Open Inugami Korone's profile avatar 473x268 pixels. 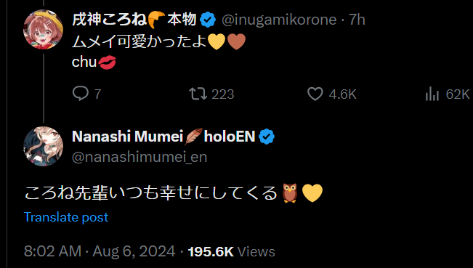[43, 29]
